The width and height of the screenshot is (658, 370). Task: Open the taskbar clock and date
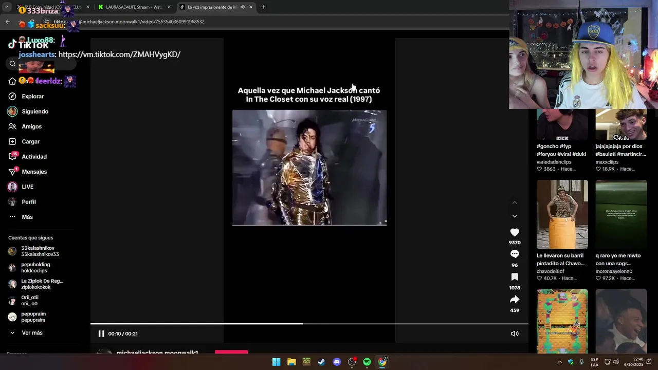click(x=635, y=362)
